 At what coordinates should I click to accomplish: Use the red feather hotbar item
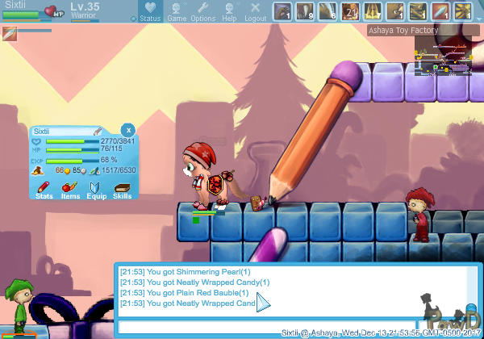click(440, 11)
